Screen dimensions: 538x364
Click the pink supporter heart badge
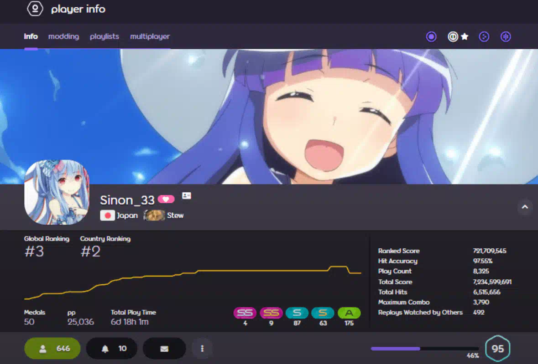click(x=166, y=199)
